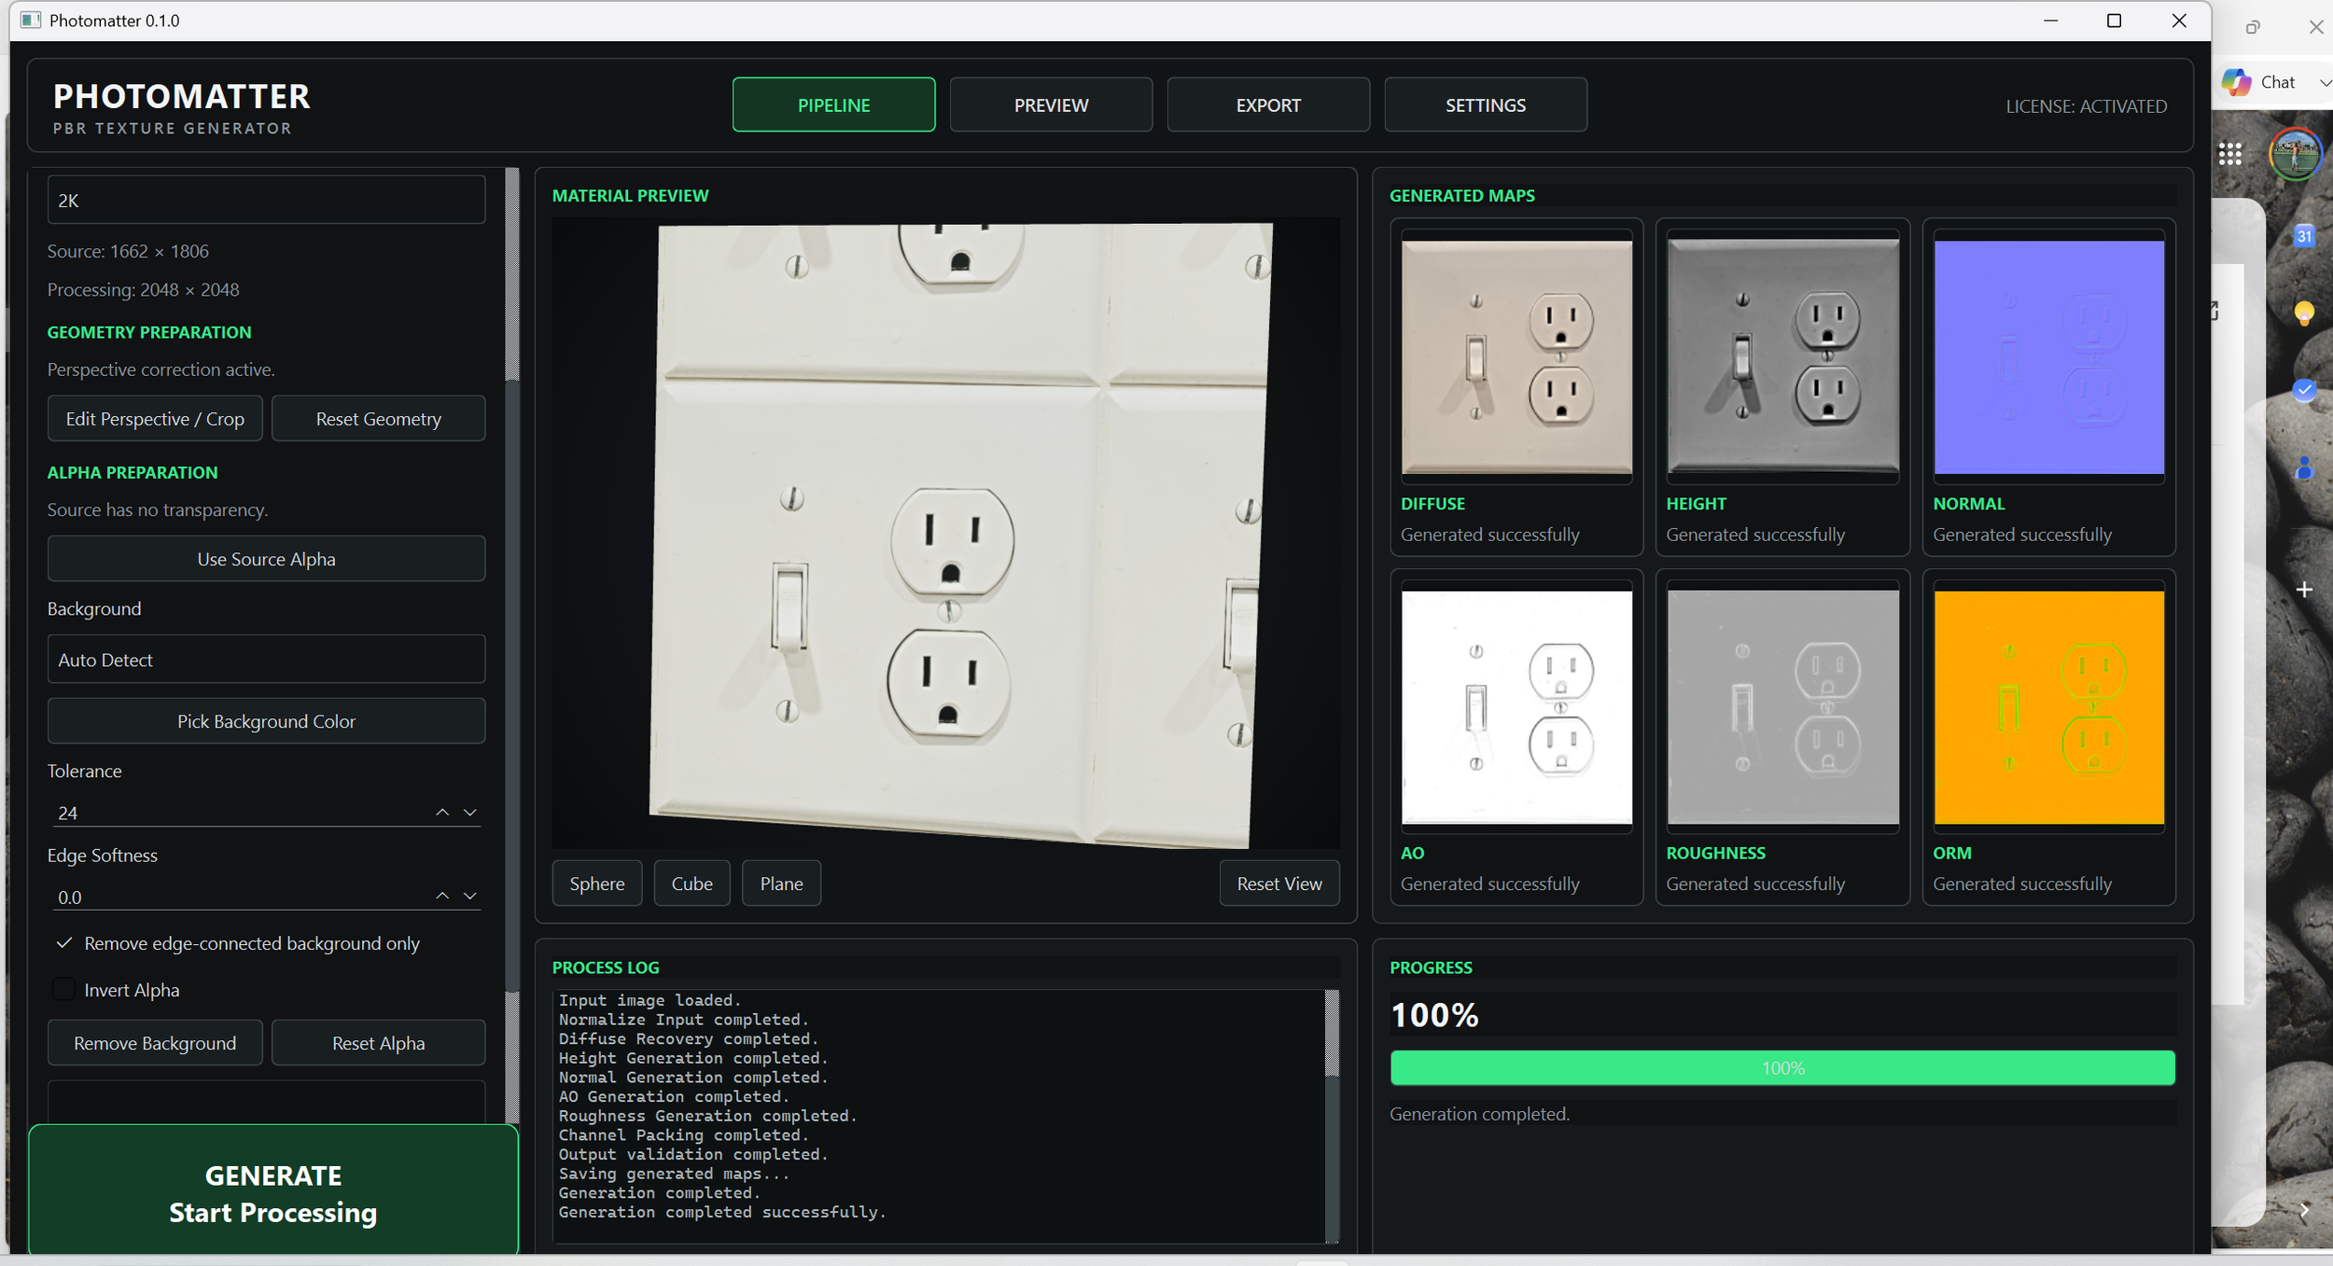Enable the Invert Alpha checkbox
Viewport: 2333px width, 1266px height.
tap(63, 989)
